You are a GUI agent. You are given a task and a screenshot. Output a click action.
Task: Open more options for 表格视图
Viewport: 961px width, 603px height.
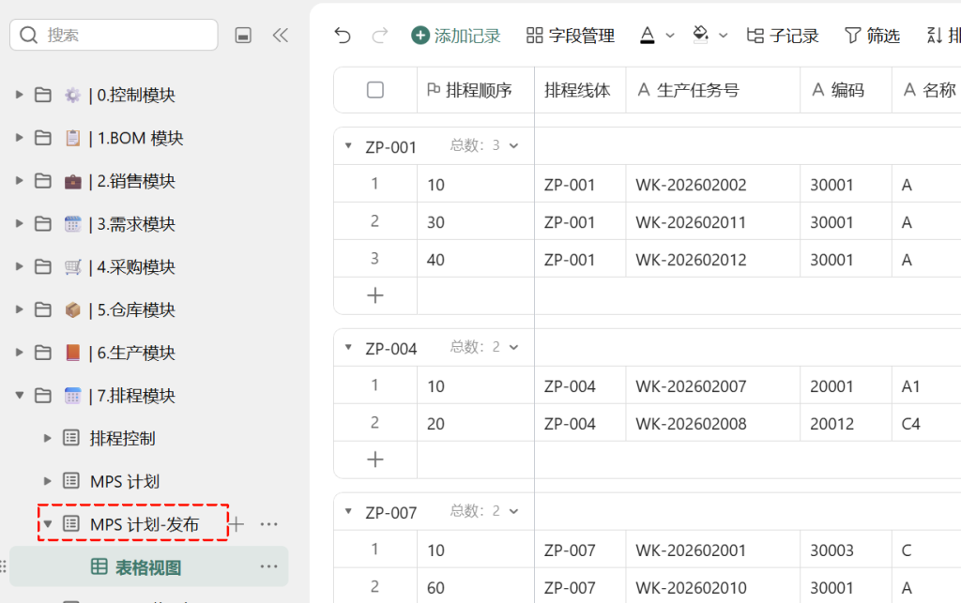pyautogui.click(x=268, y=566)
